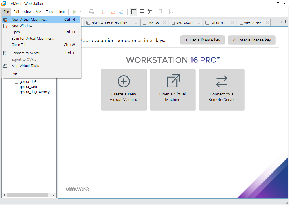
Task: Select gelera_db3 in the library tree
Action: pos(28,82)
